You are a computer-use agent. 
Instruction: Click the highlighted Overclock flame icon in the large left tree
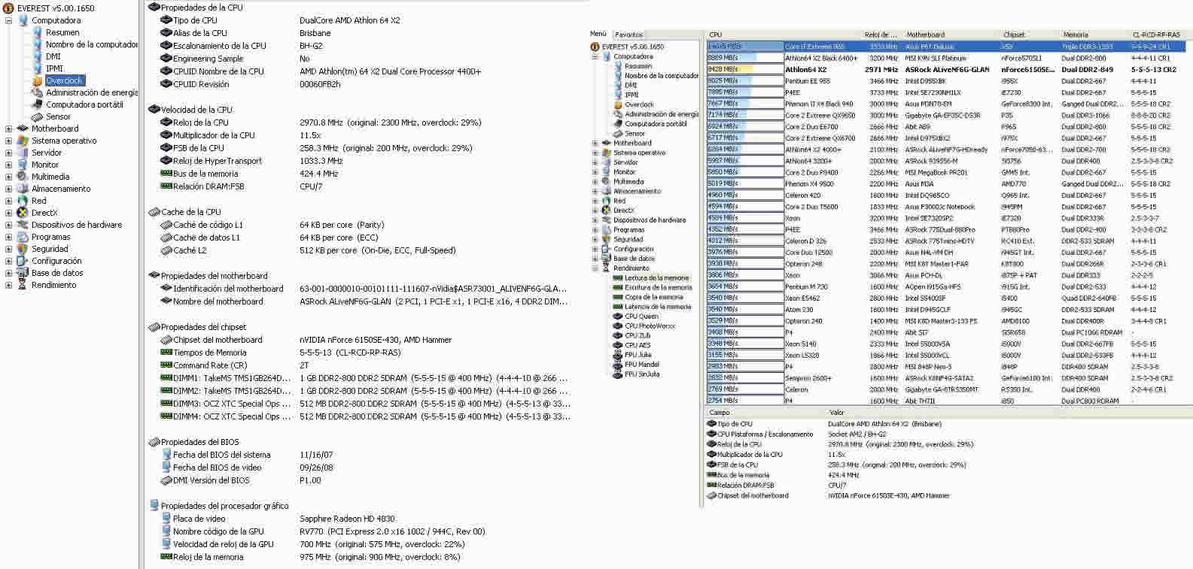[x=37, y=80]
